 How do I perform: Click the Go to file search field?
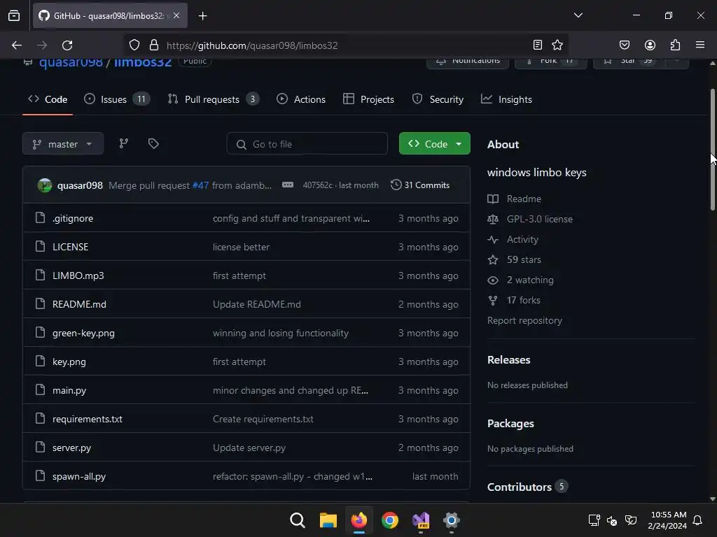pos(307,144)
